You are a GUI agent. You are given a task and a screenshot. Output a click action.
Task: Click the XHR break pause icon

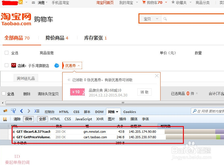click(x=5, y=119)
